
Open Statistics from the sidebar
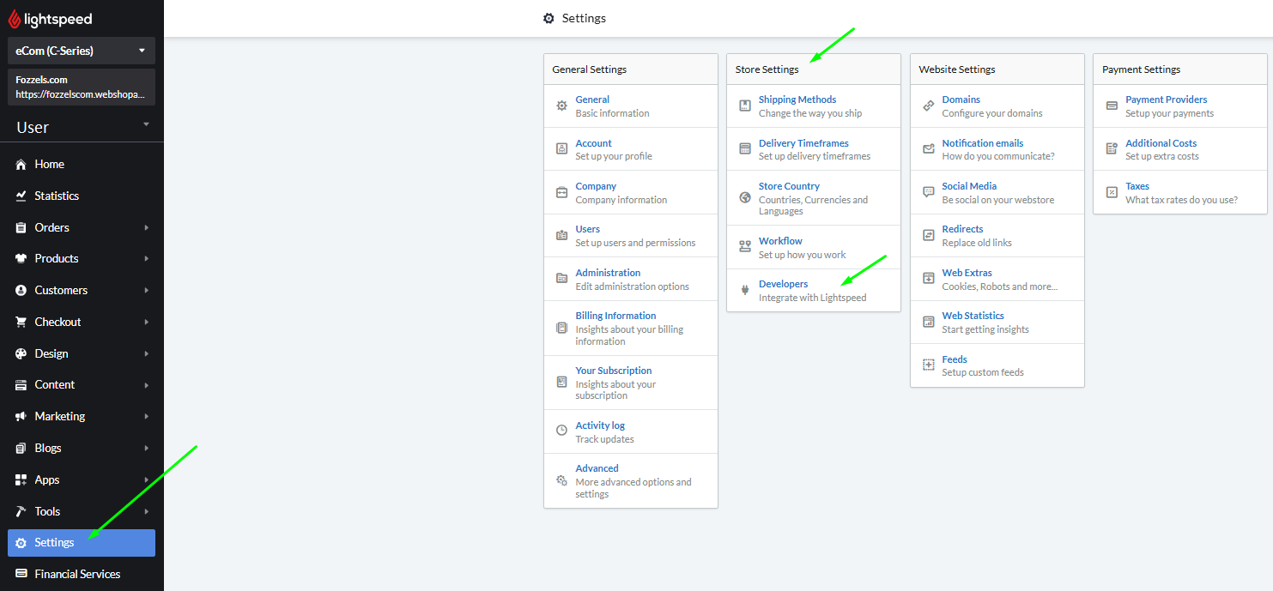coord(57,196)
